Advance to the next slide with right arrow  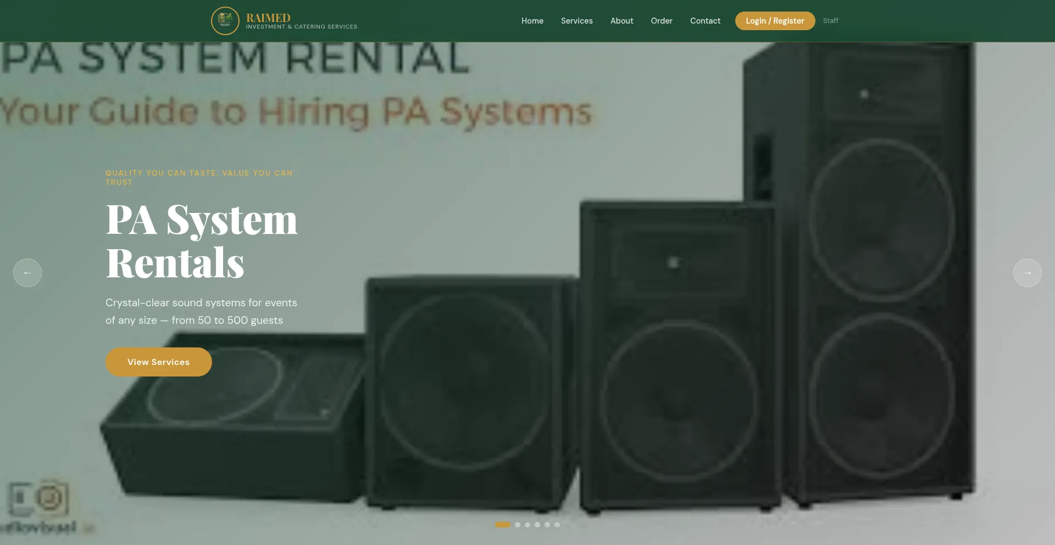click(1028, 273)
